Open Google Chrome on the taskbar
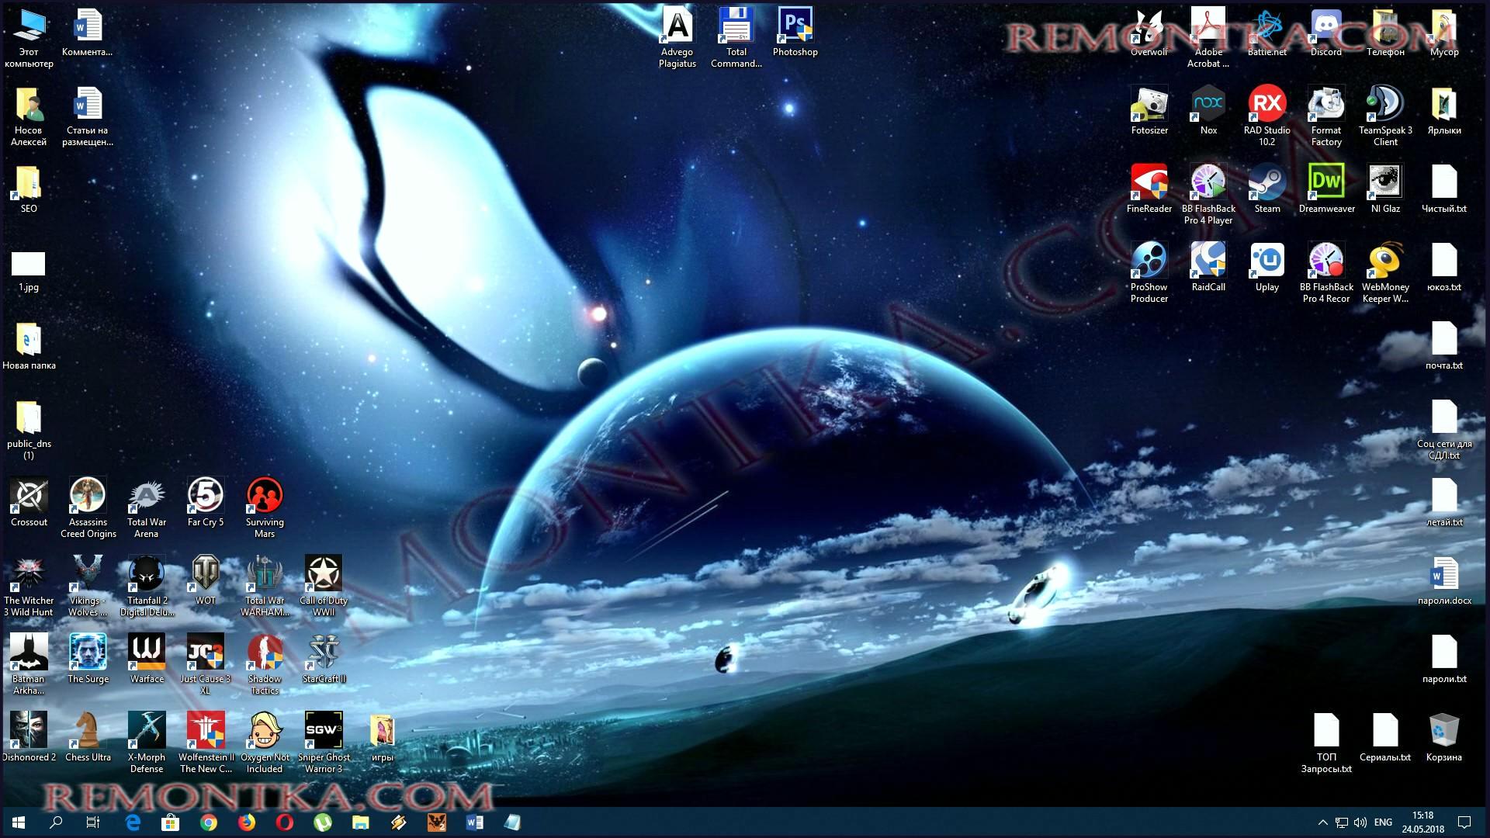 pos(208,822)
